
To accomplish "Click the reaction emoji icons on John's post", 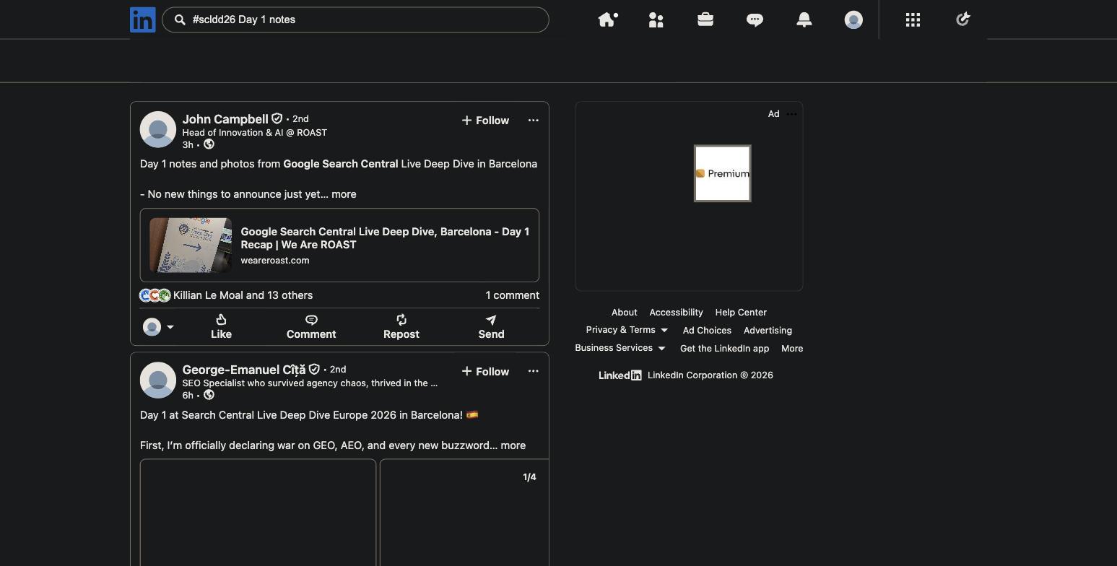I will click(155, 295).
